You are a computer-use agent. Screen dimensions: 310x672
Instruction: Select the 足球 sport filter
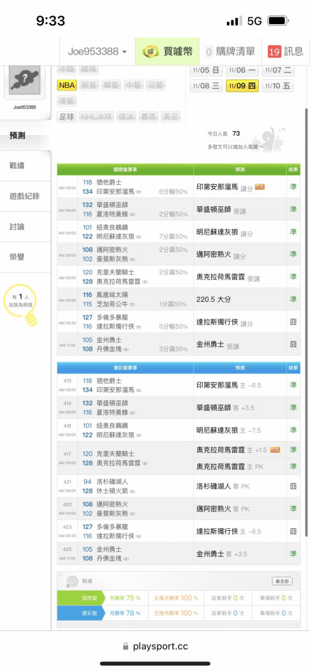click(67, 116)
